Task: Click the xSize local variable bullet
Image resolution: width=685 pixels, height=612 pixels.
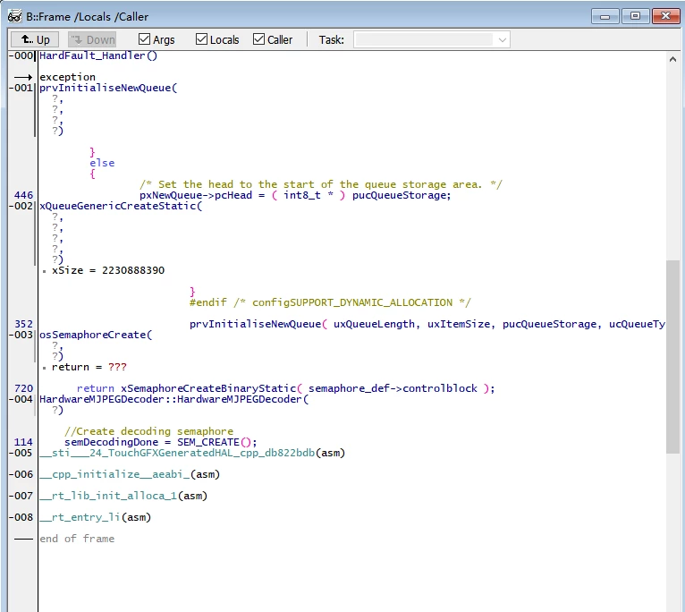Action: tap(44, 271)
